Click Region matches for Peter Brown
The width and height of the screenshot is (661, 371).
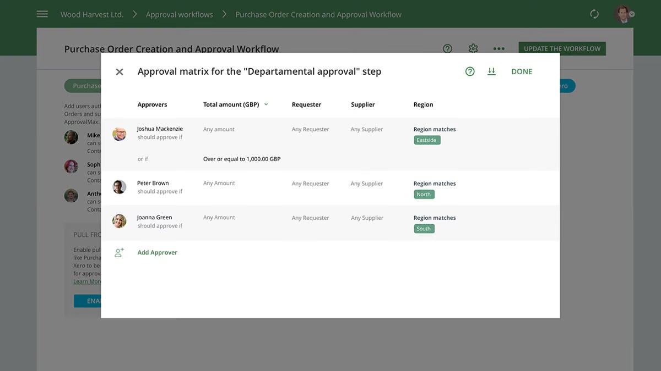435,184
